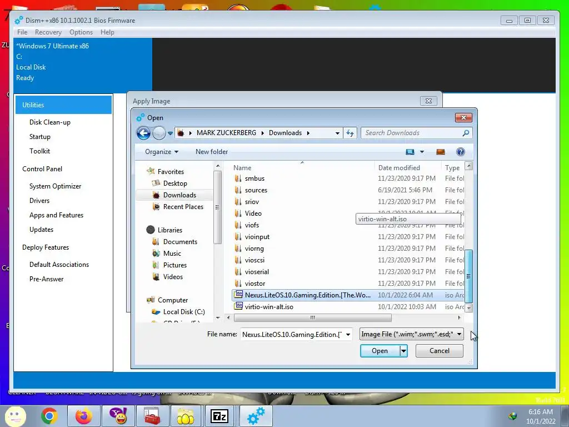Viewport: 569px width, 427px height.
Task: Open the help question mark icon
Action: (461, 152)
